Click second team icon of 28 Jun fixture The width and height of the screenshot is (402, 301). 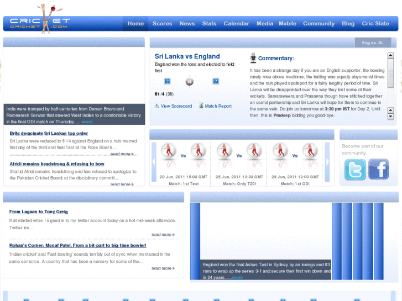click(x=310, y=151)
